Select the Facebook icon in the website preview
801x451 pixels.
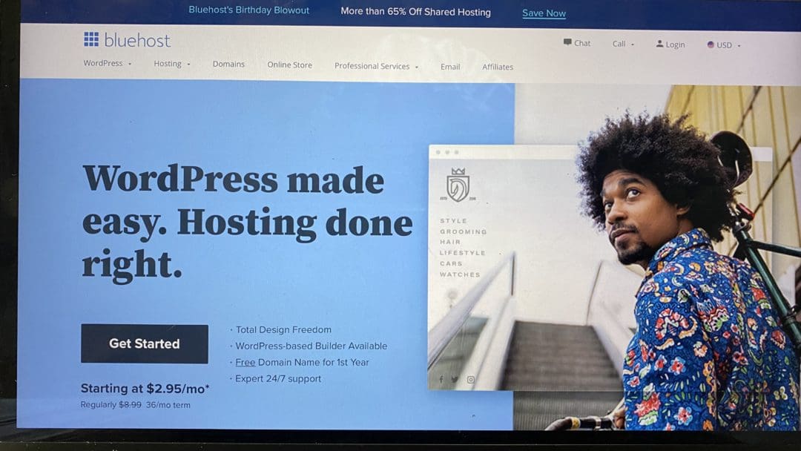(x=442, y=381)
